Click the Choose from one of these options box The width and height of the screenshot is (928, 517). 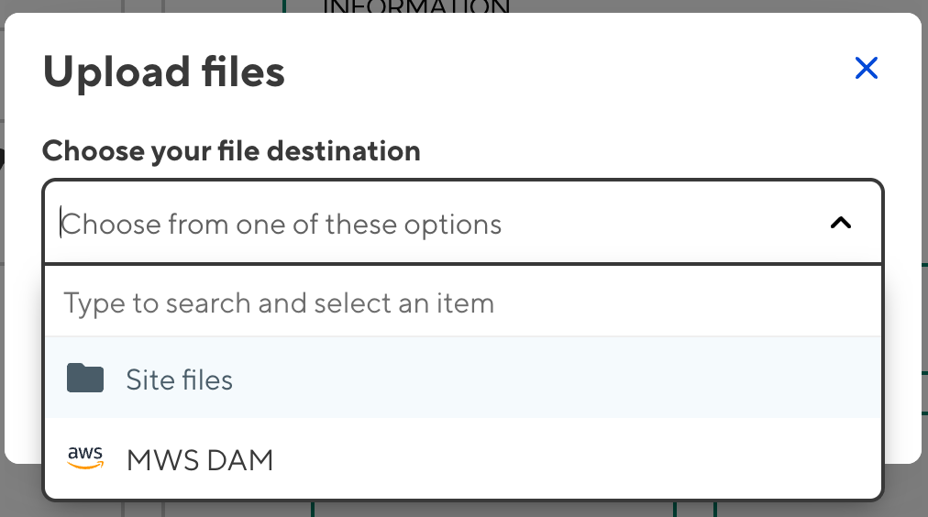[440, 223]
